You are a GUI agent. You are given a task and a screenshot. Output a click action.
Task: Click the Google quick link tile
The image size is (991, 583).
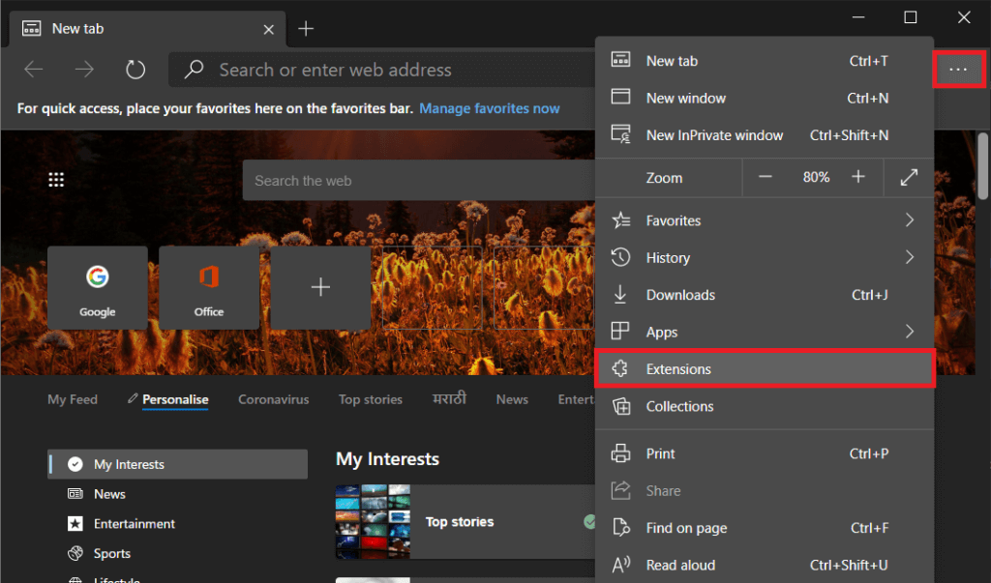coord(98,288)
